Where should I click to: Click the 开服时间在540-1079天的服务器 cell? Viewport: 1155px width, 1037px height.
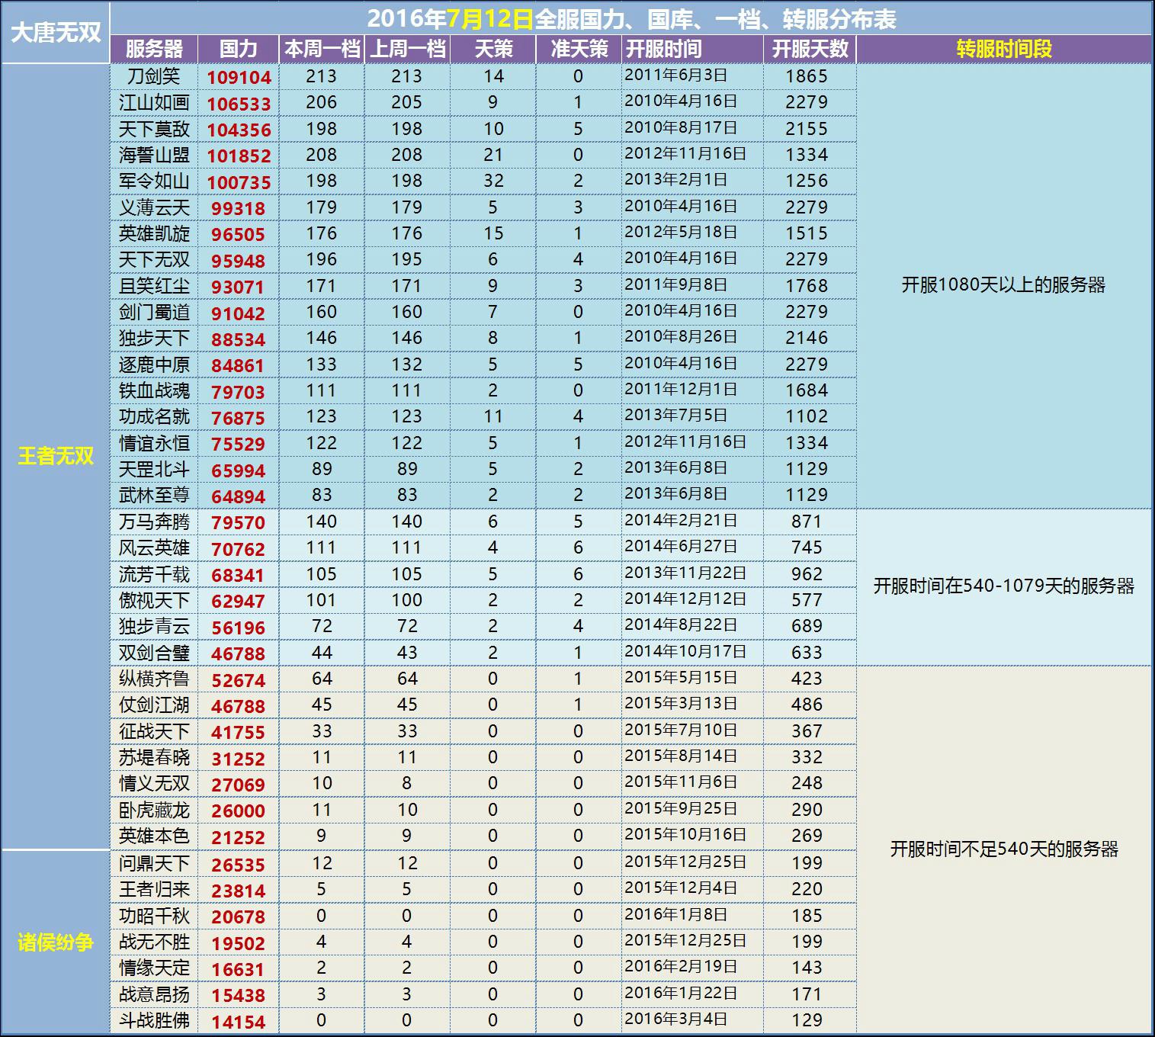(x=1004, y=586)
